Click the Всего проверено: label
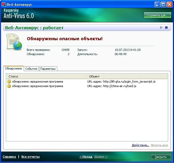Screen dimensions: 174x163 coord(39,50)
